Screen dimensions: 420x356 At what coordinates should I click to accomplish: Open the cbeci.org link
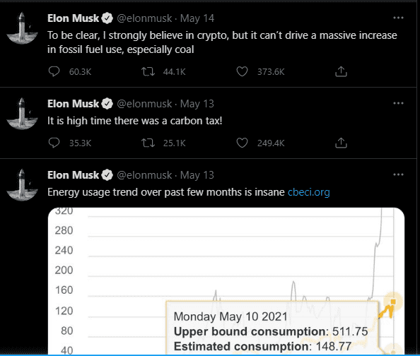308,192
